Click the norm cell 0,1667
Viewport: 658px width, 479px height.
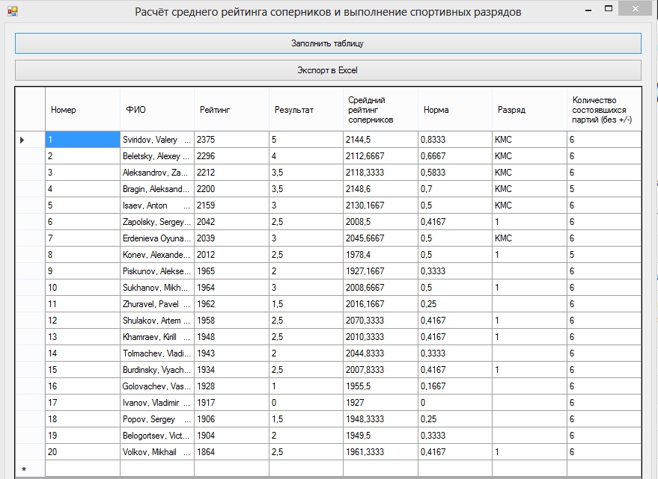[455, 386]
